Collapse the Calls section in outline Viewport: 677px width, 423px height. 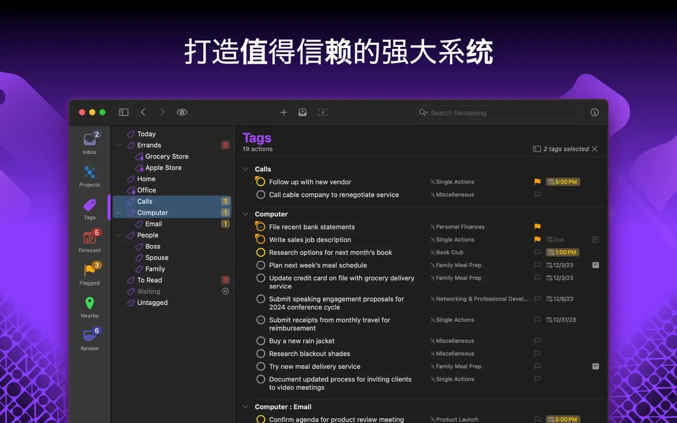pos(245,169)
